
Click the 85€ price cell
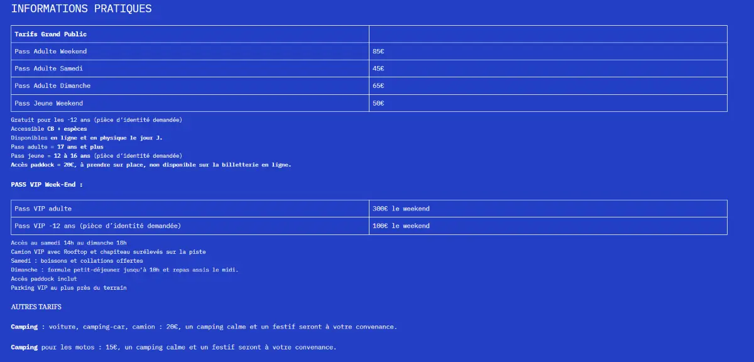coord(378,51)
